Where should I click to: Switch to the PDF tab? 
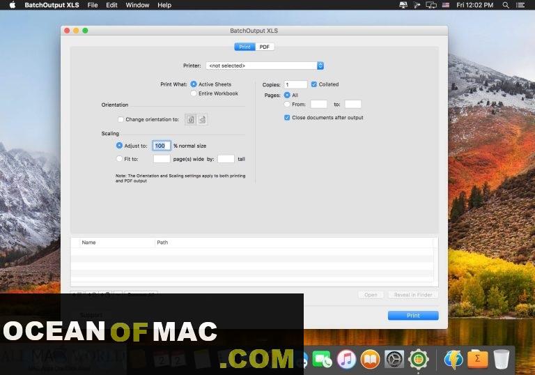[x=265, y=47]
